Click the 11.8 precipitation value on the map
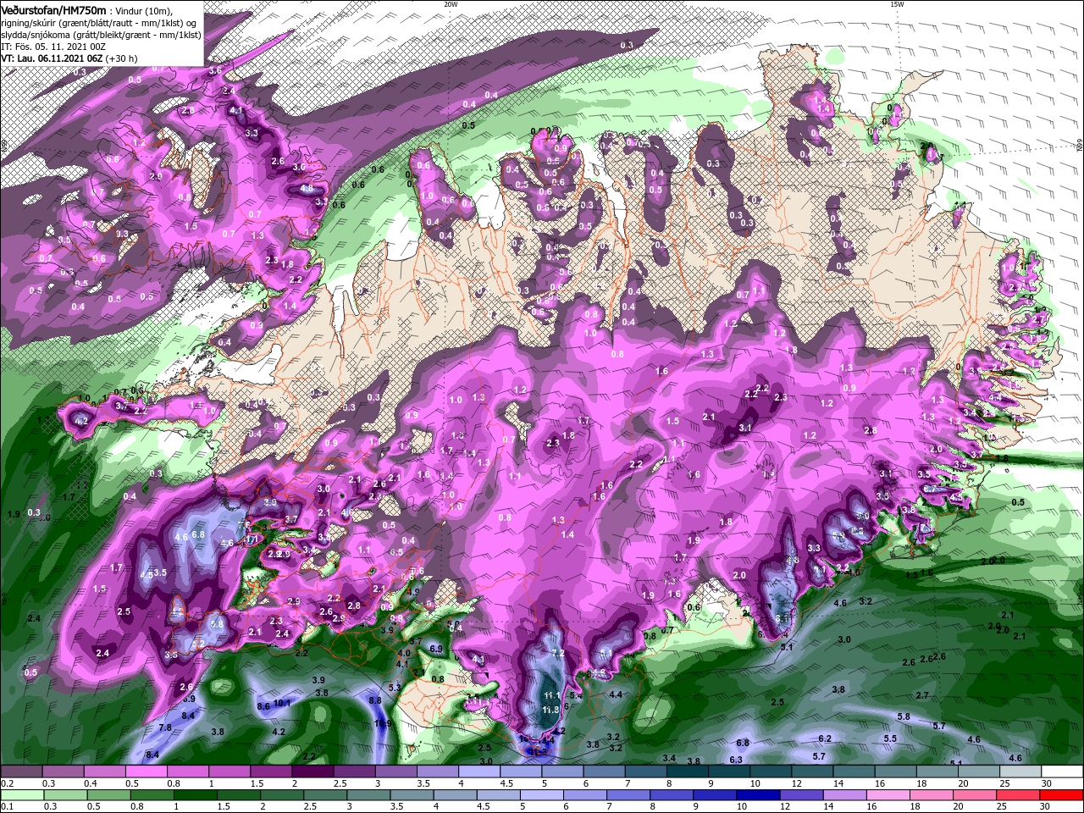This screenshot has width=1084, height=813. [x=550, y=710]
